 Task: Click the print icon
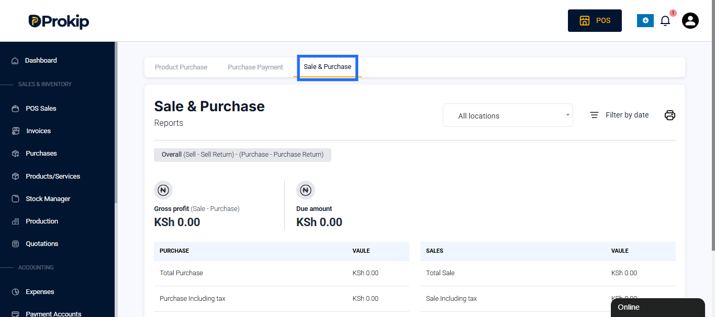coord(670,115)
